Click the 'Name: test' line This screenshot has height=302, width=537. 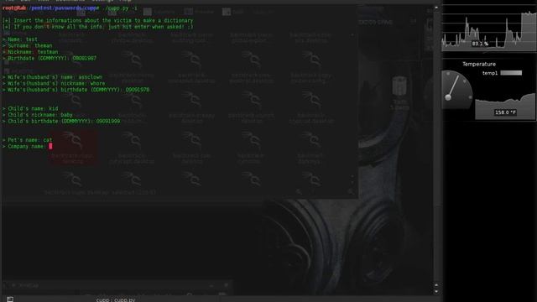(x=20, y=39)
